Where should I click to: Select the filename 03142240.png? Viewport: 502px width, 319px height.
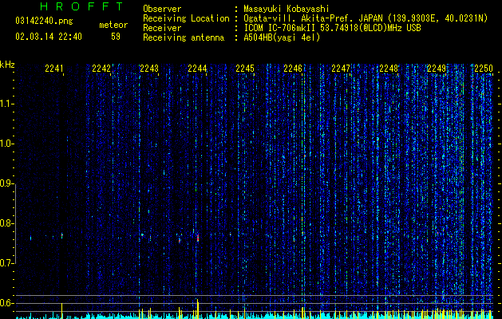44,21
